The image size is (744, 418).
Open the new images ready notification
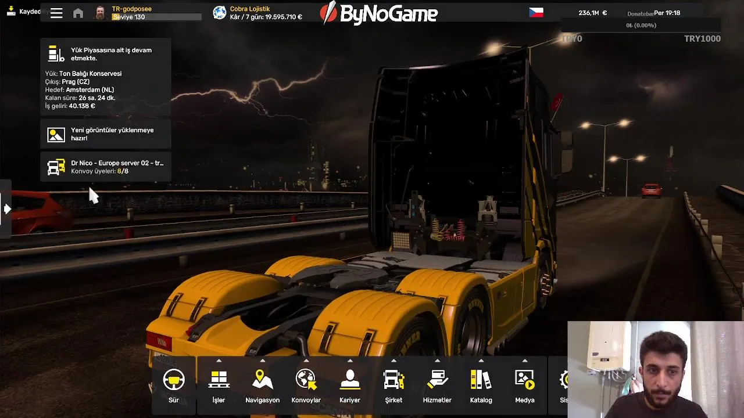coord(106,134)
